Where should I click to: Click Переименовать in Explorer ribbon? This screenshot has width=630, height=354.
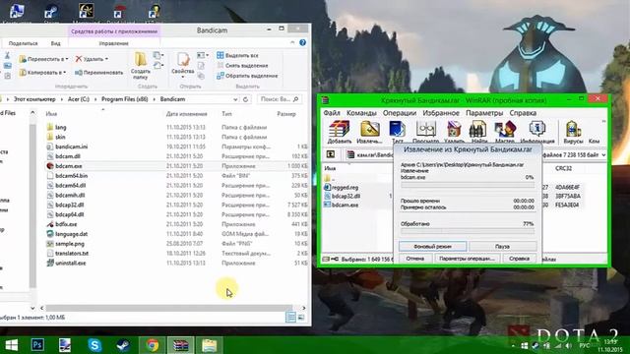[x=98, y=73]
